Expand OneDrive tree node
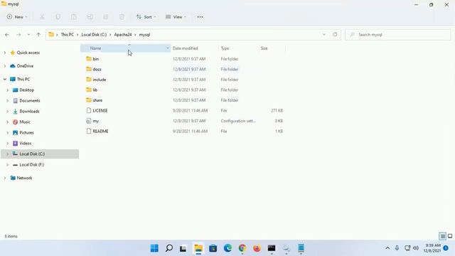Screen dimensions: 455x256 (x=5, y=66)
